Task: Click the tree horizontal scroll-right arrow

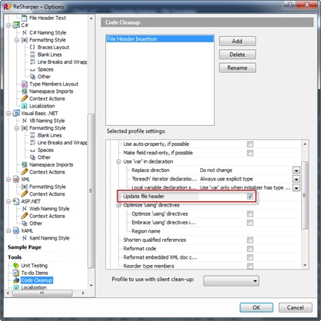Action: point(83,293)
